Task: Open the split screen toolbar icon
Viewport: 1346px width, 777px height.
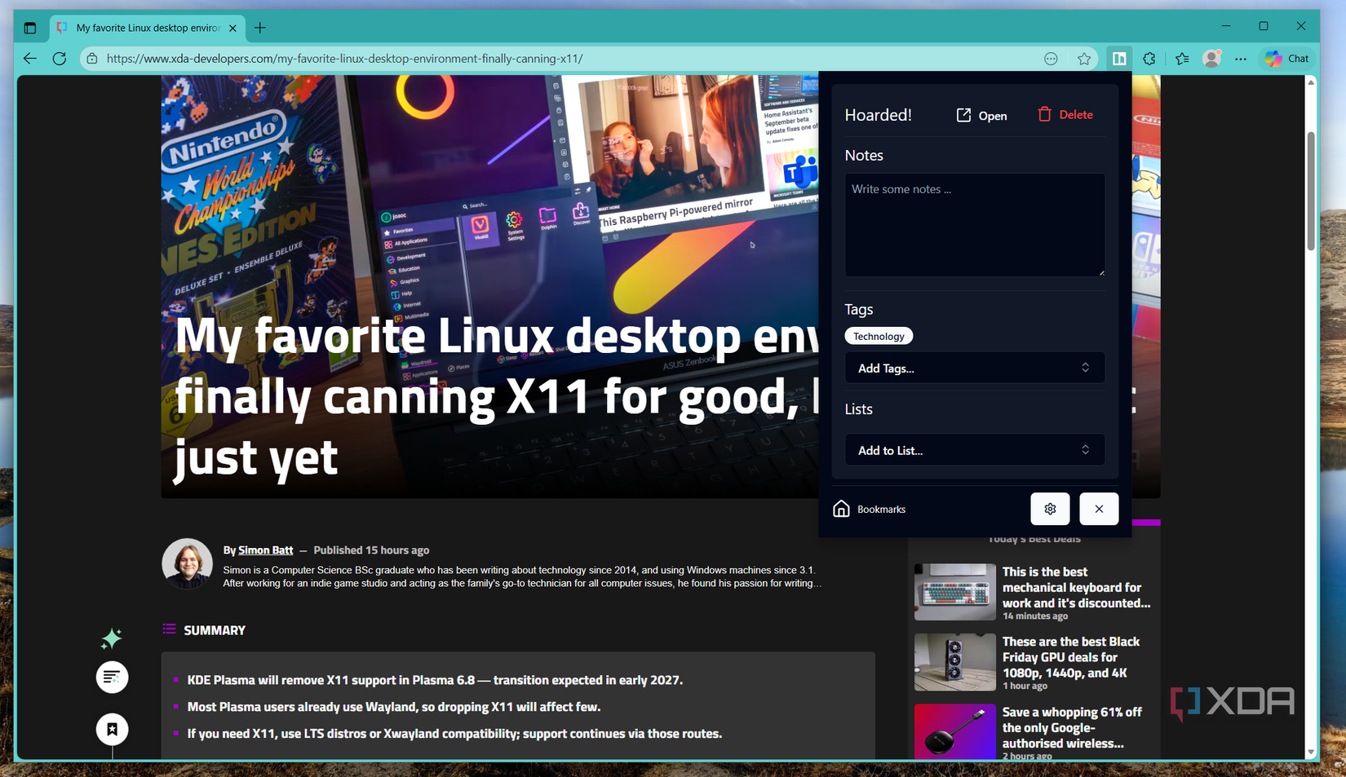Action: 1118,58
